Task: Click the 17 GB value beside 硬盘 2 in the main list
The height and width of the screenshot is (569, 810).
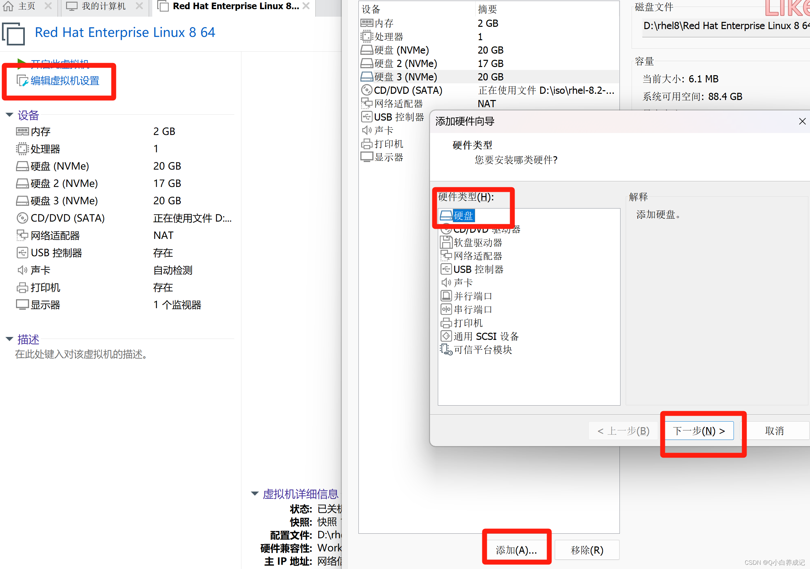Action: coord(167,184)
